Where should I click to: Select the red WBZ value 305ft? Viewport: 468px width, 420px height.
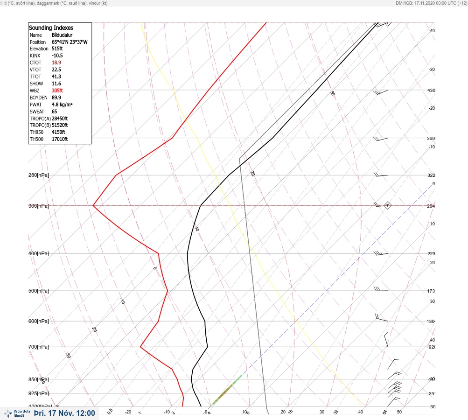click(57, 91)
